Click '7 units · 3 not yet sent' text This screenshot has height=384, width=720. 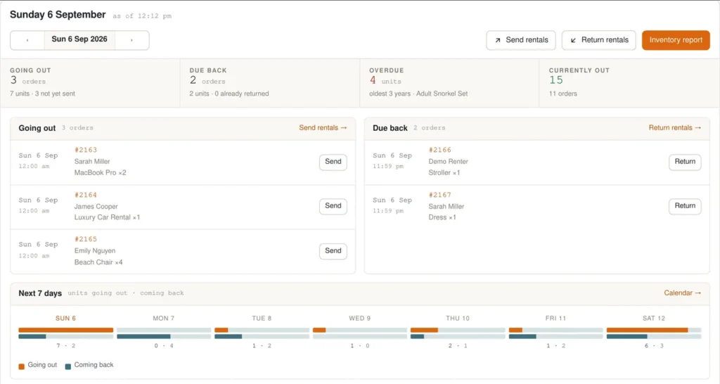click(x=42, y=94)
